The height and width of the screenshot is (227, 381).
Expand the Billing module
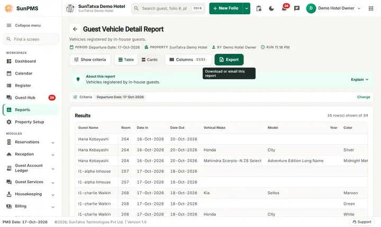click(x=31, y=206)
